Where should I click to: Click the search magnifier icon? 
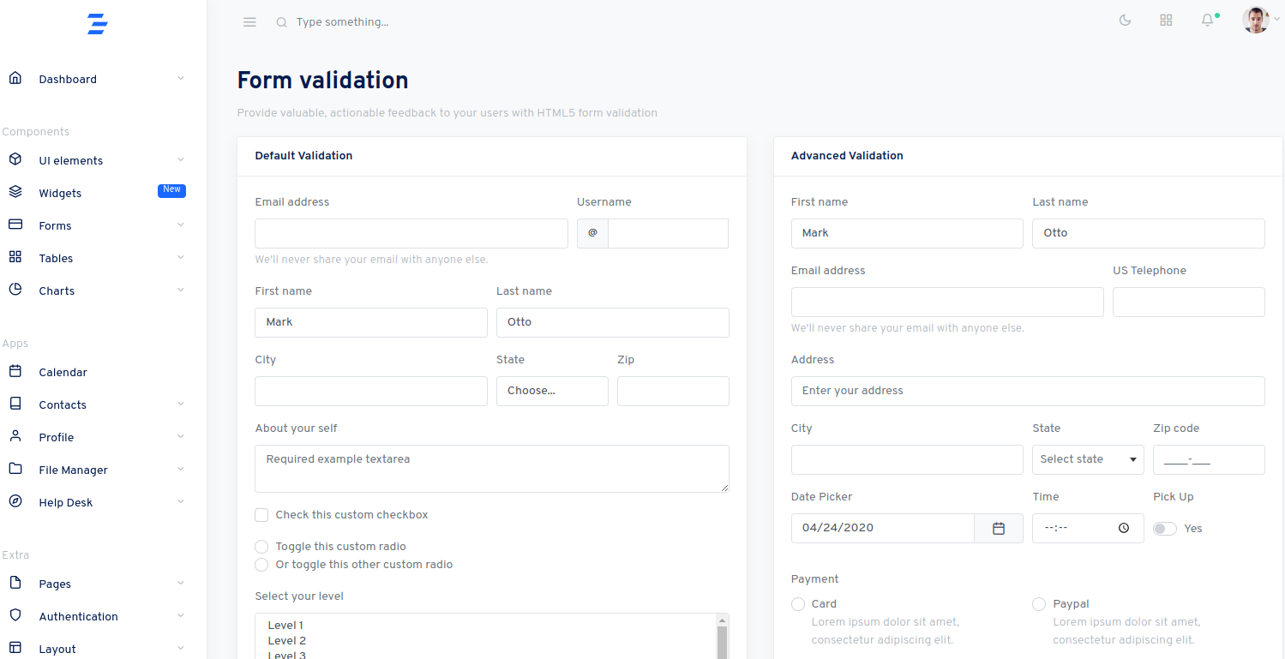(x=281, y=22)
